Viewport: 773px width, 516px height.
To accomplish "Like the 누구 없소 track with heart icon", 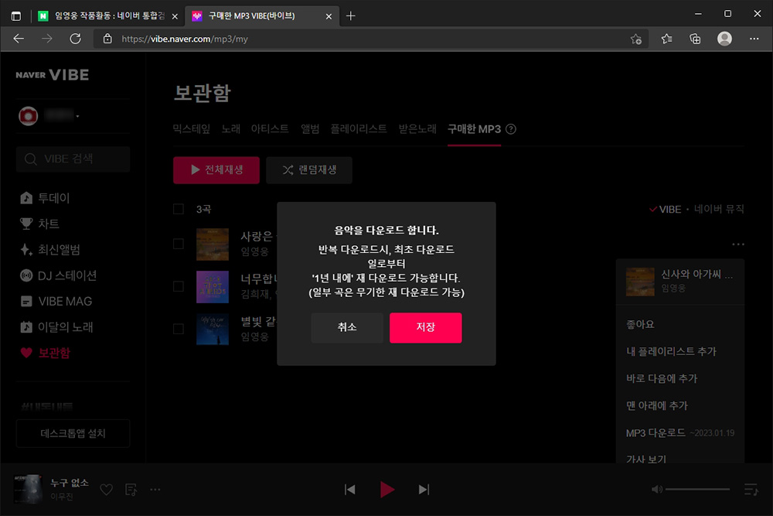I will (107, 490).
